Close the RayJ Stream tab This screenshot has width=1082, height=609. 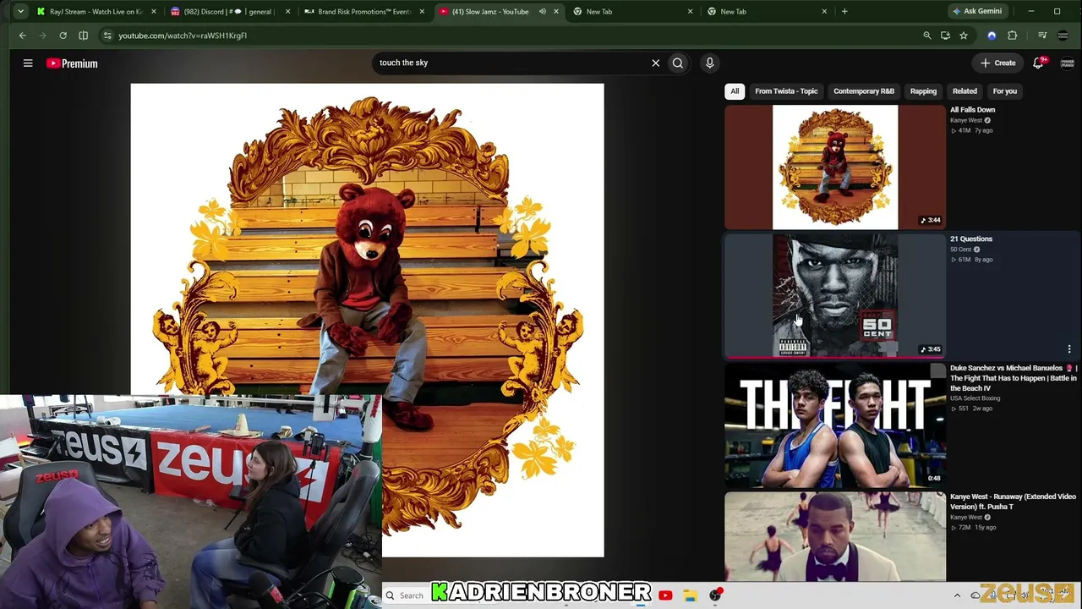pyautogui.click(x=154, y=12)
